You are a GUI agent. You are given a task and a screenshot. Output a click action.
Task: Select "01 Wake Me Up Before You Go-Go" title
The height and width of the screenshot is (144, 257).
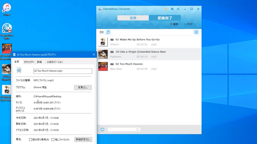click(x=138, y=39)
